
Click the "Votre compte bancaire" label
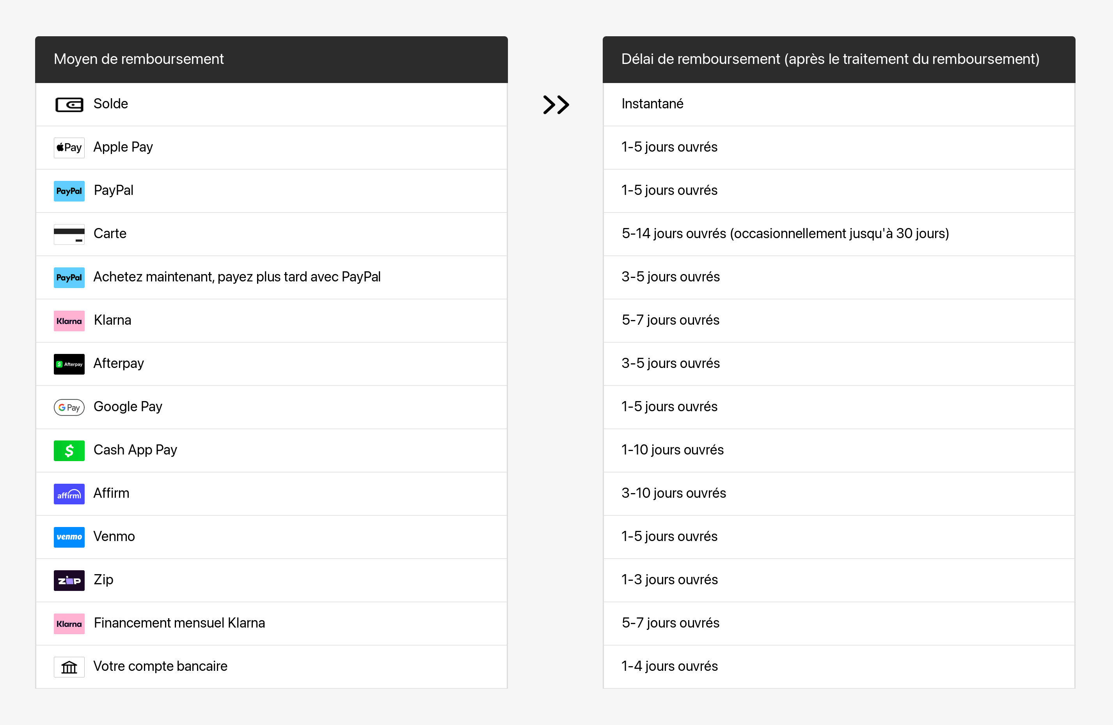coord(160,666)
